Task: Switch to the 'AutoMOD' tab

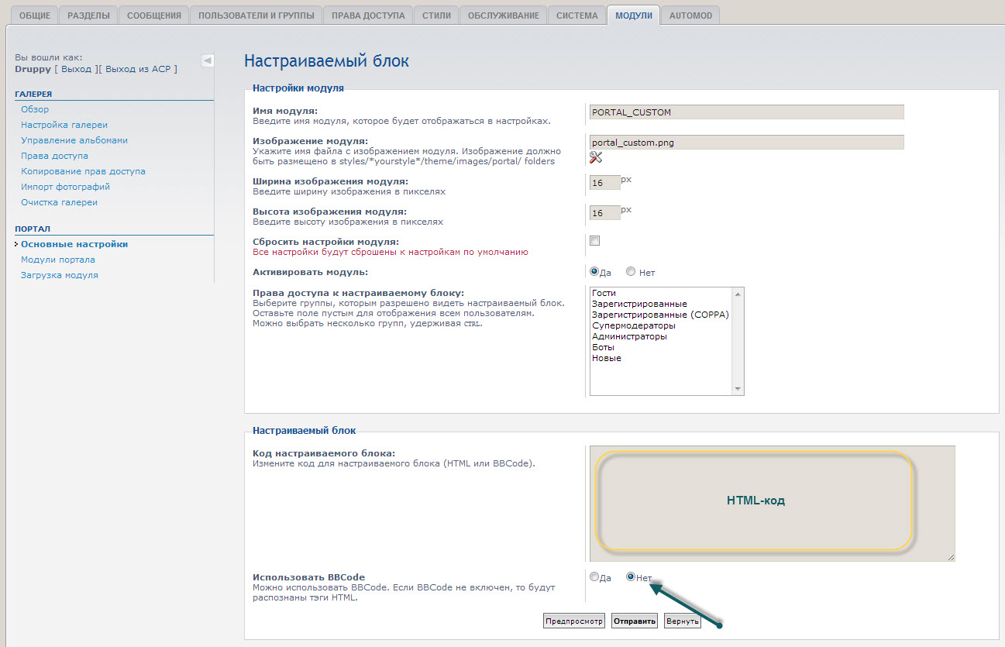Action: point(690,15)
